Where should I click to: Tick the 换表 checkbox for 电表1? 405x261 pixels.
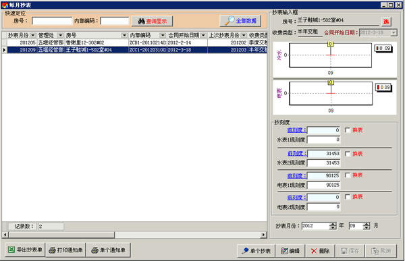coord(348,175)
